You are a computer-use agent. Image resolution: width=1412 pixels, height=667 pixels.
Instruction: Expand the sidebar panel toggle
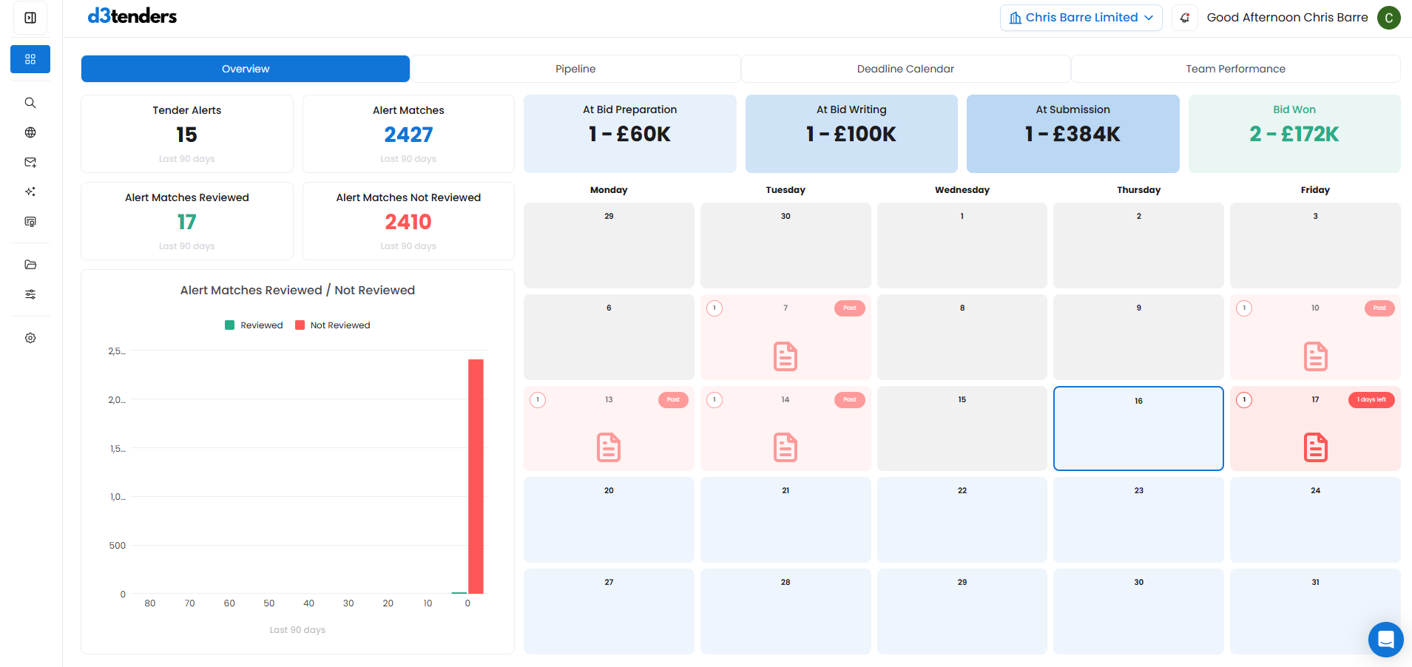pos(30,18)
